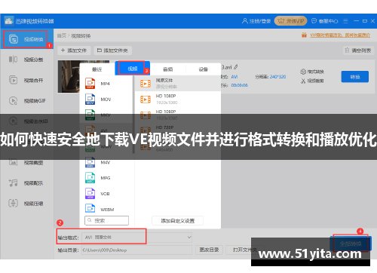Viewport: 377px width, 273px height.
Task: Click the 搜索 format search field
Action: click(106, 220)
